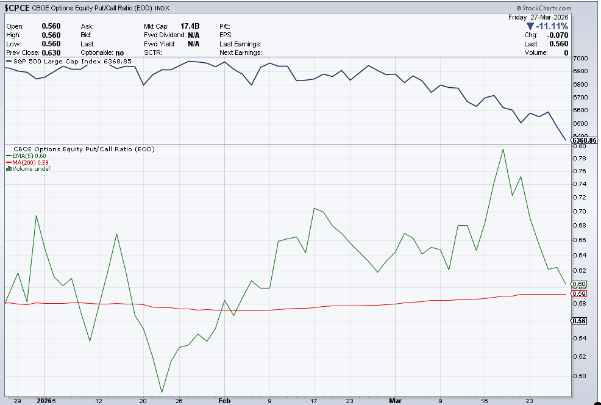The height and width of the screenshot is (405, 601).
Task: Click the SCTR label
Action: click(x=153, y=52)
